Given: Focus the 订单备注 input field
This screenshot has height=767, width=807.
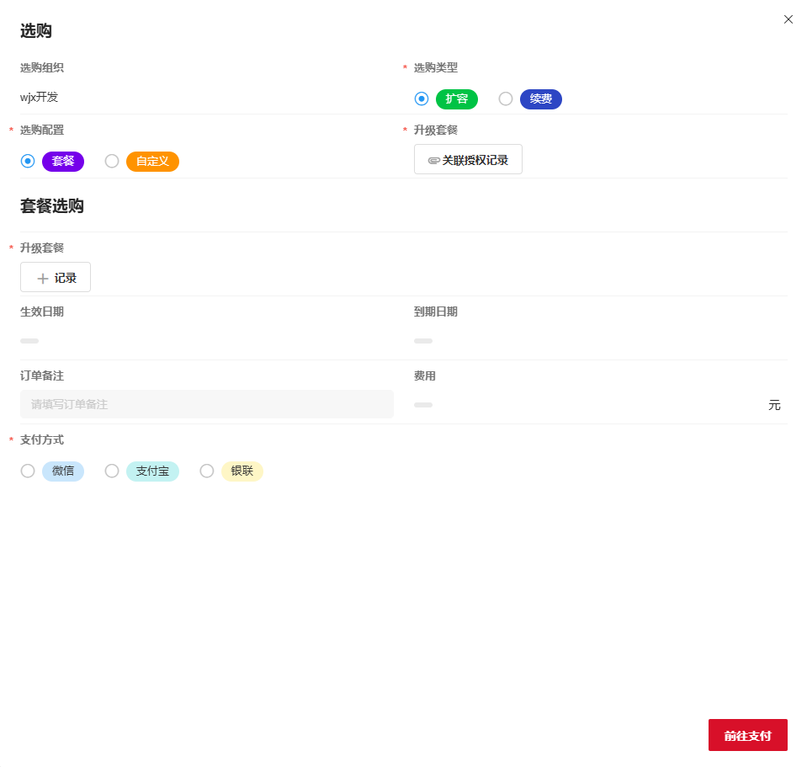Looking at the screenshot, I should [207, 404].
